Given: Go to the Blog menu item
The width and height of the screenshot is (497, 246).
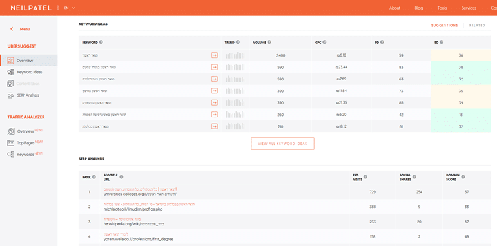Looking at the screenshot, I should 419,8.
